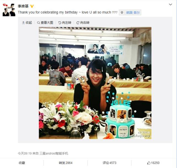Click the birthday photo to enlarge
Image resolution: width=177 pixels, height=168 pixels.
point(95,83)
